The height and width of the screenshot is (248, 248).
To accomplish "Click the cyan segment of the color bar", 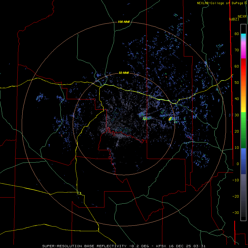I will (x=243, y=36).
